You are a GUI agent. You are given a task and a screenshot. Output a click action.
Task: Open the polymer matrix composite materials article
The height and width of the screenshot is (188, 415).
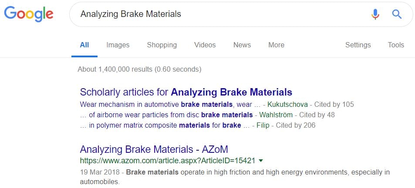coord(165,125)
